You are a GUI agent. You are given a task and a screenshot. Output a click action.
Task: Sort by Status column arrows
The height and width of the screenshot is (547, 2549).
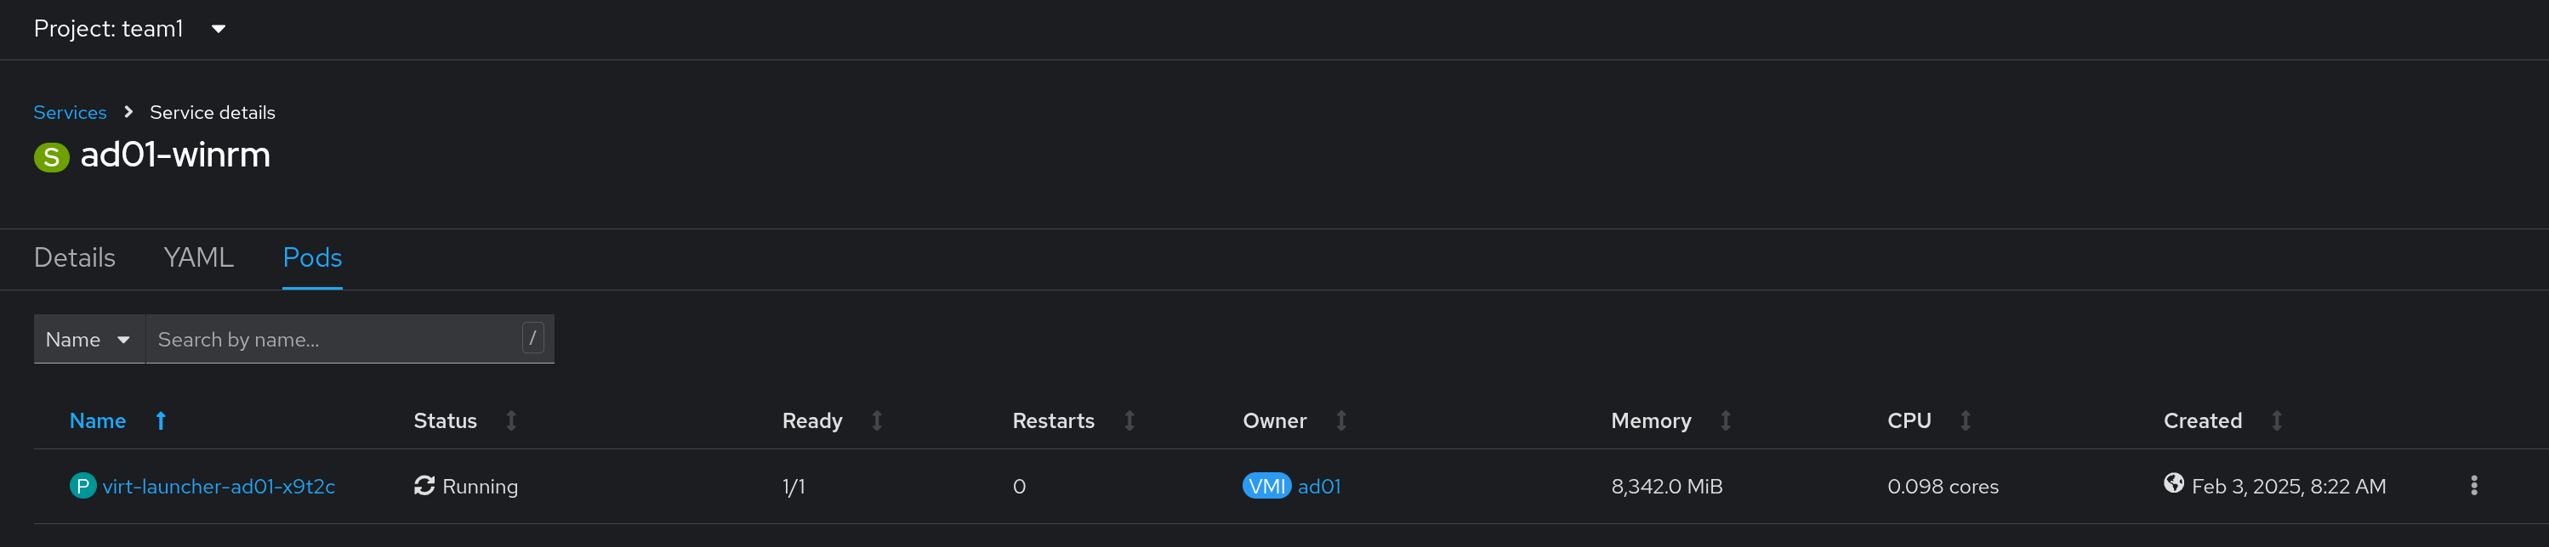510,420
